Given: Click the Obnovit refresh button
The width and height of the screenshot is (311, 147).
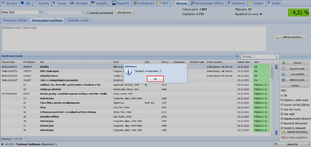Looking at the screenshot, I should point(295,63).
